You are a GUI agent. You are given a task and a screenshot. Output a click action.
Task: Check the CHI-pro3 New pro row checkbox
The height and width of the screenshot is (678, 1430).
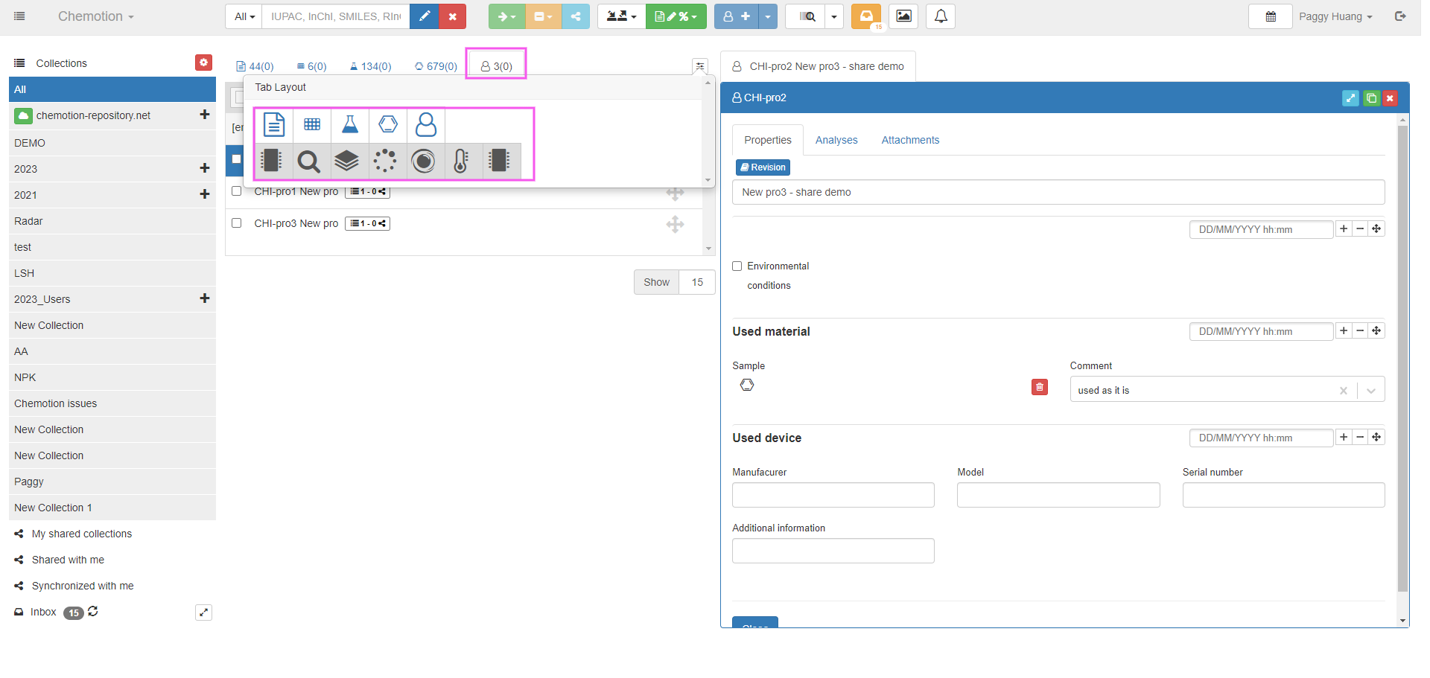pos(237,223)
